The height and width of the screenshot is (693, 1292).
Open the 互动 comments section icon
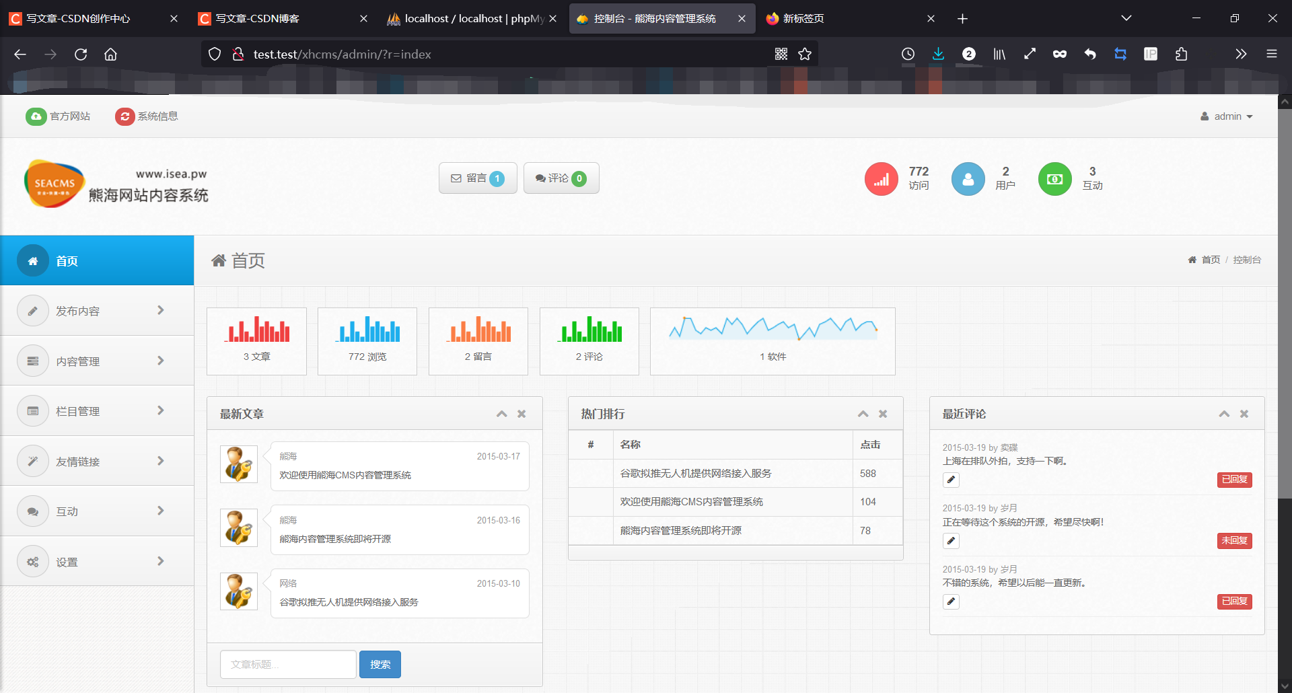[x=33, y=511]
